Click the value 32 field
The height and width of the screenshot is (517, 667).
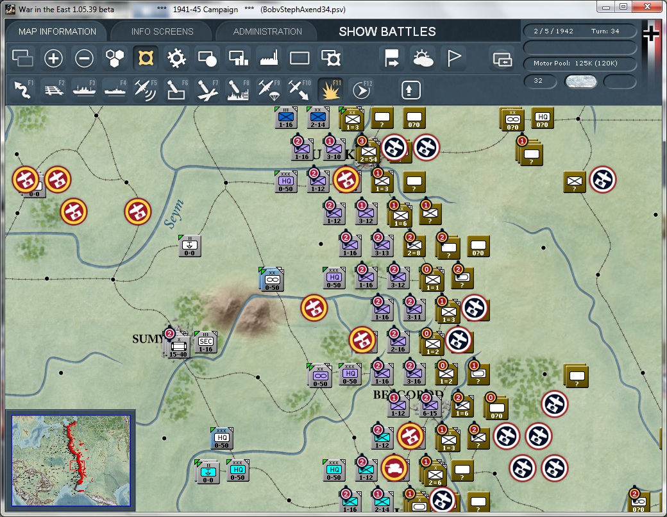click(539, 81)
